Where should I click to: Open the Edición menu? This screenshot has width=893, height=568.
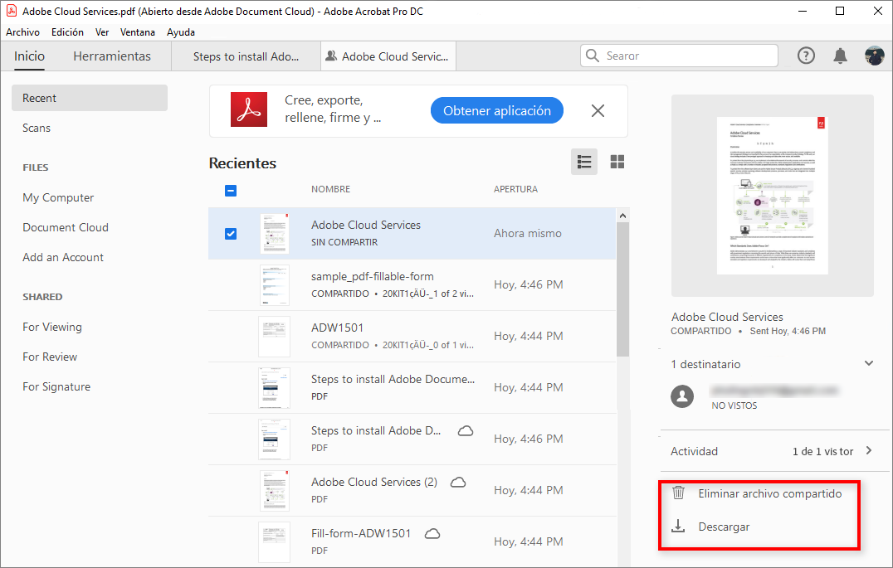click(68, 32)
